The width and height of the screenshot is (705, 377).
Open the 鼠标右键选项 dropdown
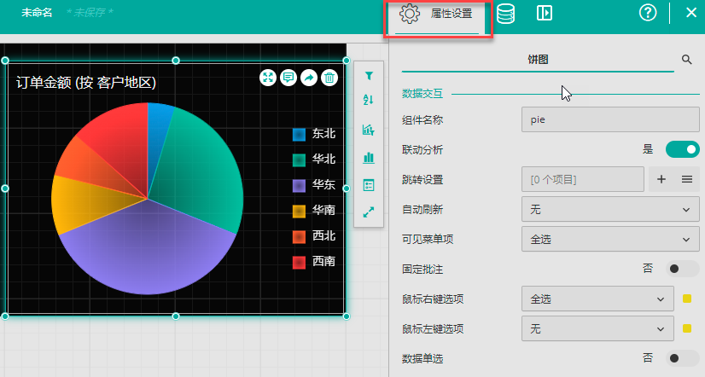coord(597,299)
